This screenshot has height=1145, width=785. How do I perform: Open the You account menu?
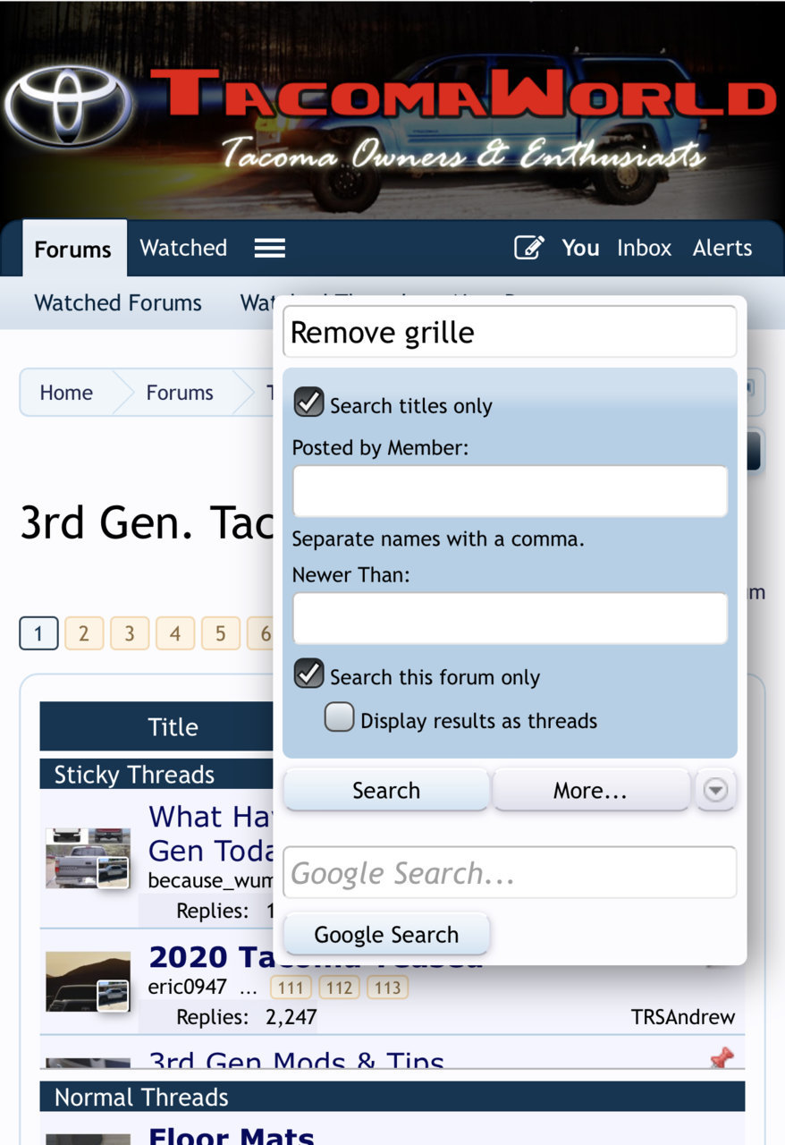tap(580, 248)
